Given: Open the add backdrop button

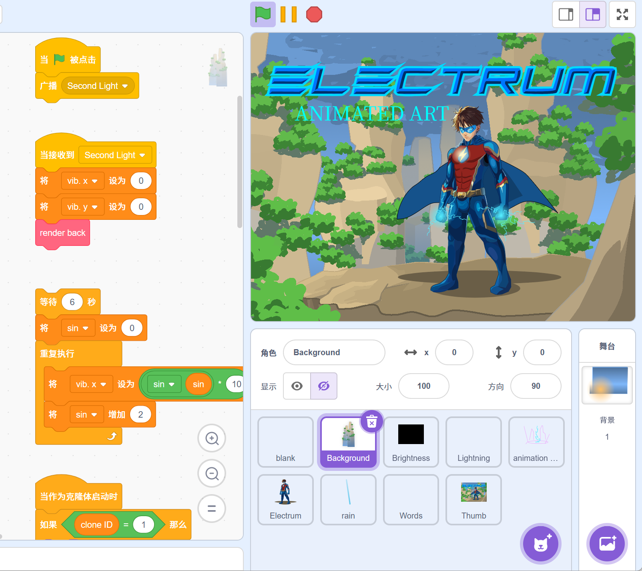Looking at the screenshot, I should pos(607,544).
